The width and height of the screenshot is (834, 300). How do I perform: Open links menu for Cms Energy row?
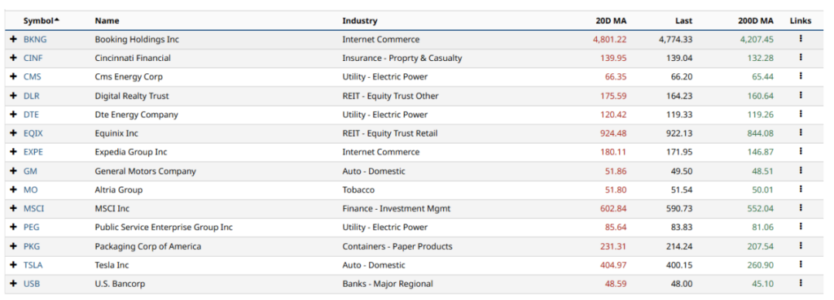coord(801,76)
